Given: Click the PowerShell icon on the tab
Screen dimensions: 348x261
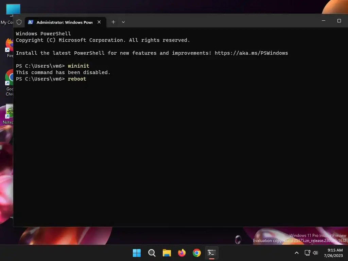Looking at the screenshot, I should click(x=31, y=22).
